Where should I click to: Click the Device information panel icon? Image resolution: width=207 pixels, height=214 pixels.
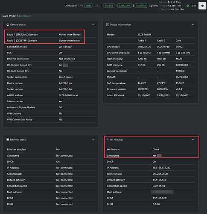coord(108,24)
